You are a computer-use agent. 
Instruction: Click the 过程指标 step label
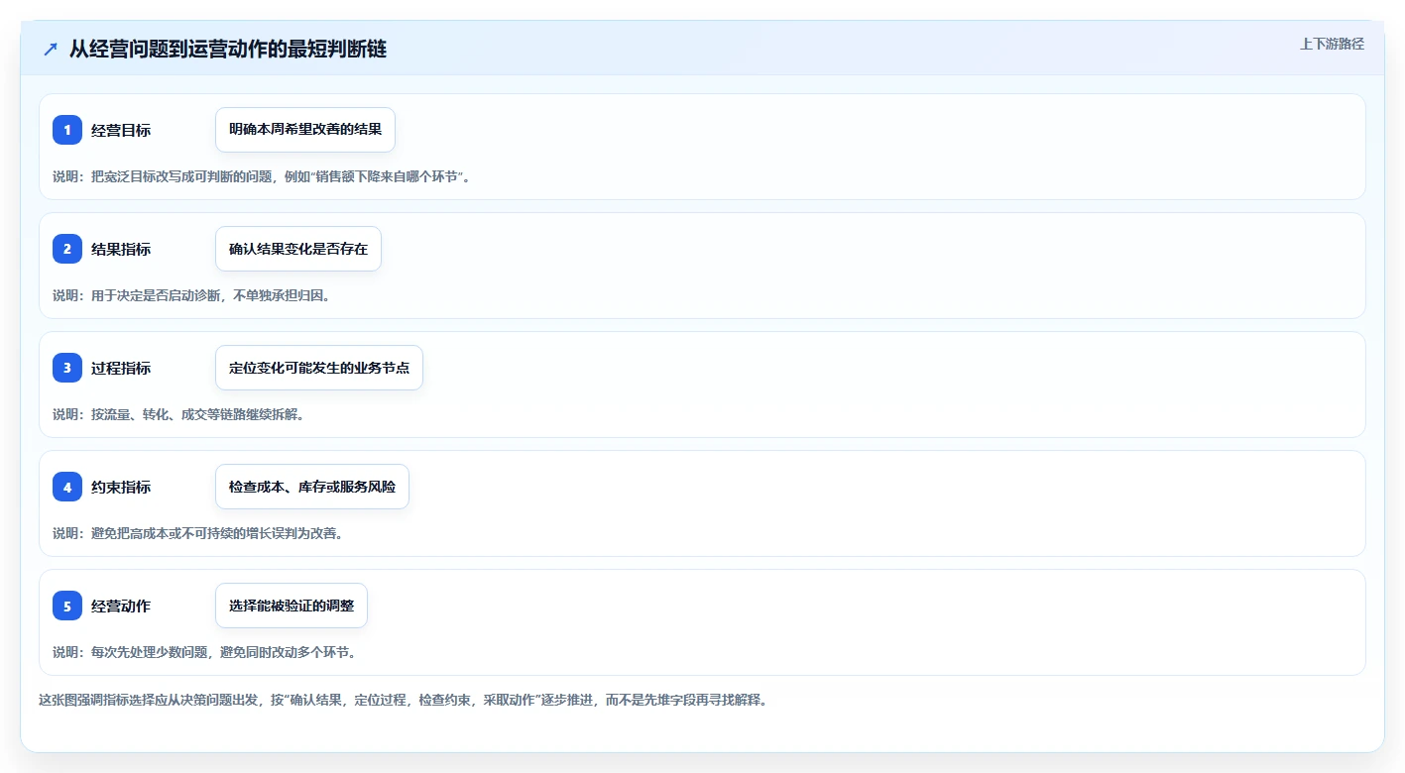[121, 368]
